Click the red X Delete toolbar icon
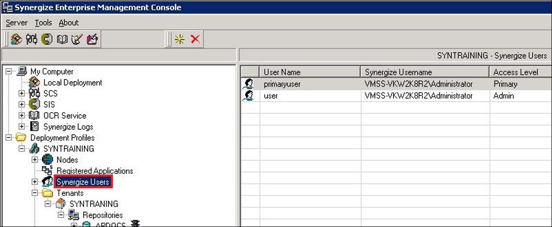552x227 pixels. click(x=195, y=39)
